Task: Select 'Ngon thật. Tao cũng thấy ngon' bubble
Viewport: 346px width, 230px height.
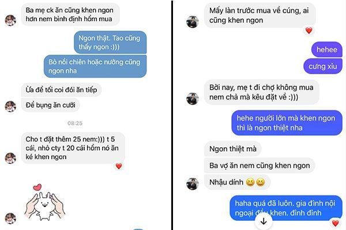Action: click(110, 42)
